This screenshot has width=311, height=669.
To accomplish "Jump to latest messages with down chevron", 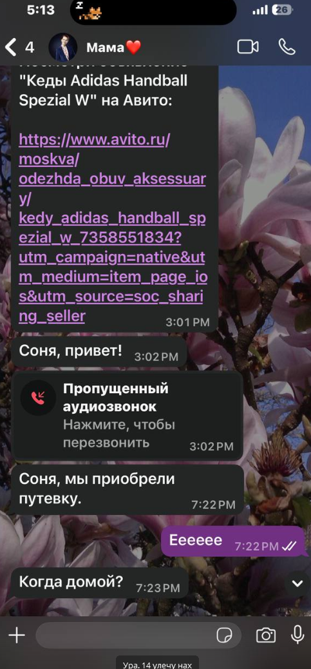I will click(x=297, y=583).
